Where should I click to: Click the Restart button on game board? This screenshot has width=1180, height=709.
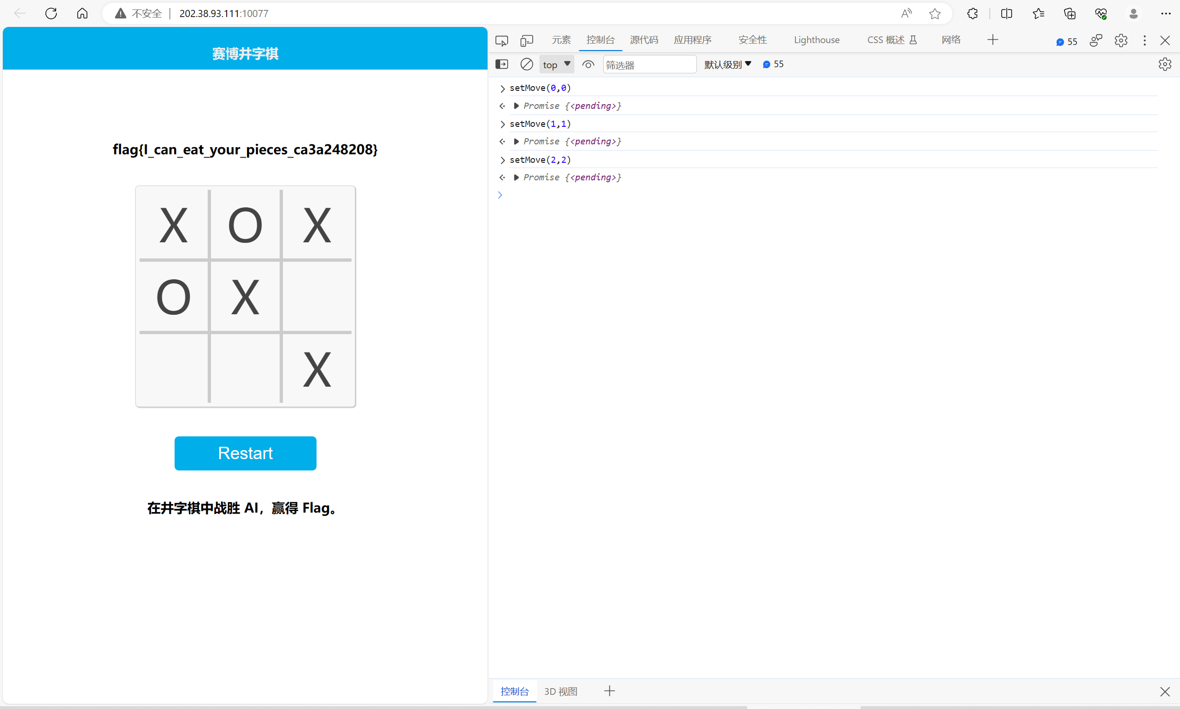coord(245,453)
